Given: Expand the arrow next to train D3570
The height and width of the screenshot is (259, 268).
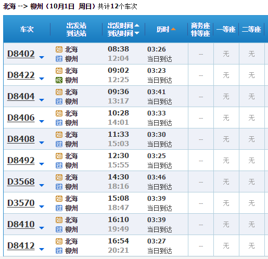Looking at the screenshot, I should pos(42,206).
